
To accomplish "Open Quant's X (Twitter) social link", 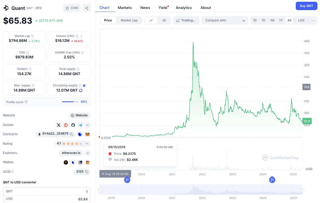I will (59, 125).
